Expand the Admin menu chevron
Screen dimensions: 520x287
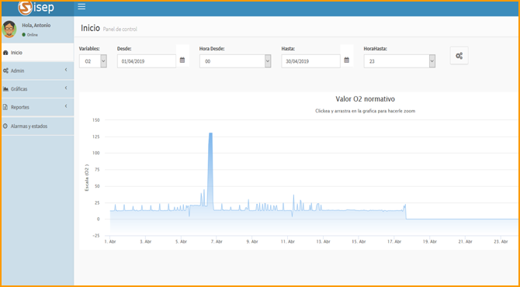coord(66,70)
